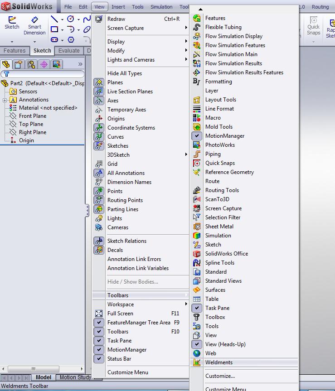The width and height of the screenshot is (335, 391).
Task: Open the Modify submenu
Action: coord(141,51)
